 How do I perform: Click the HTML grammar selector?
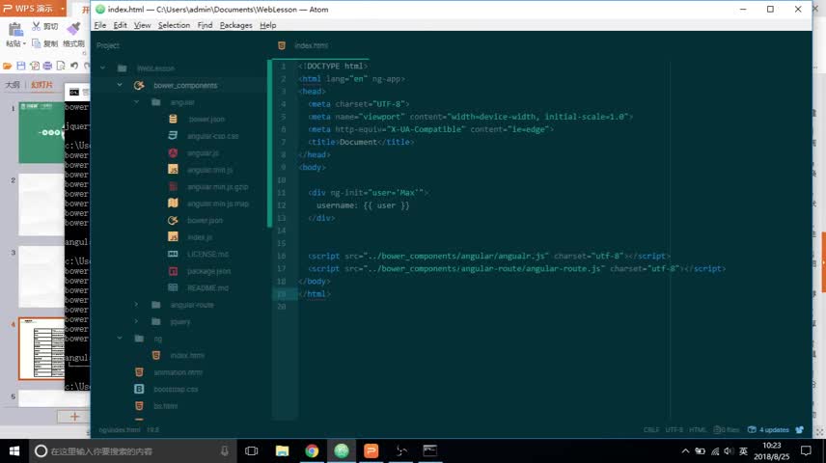pyautogui.click(x=698, y=430)
